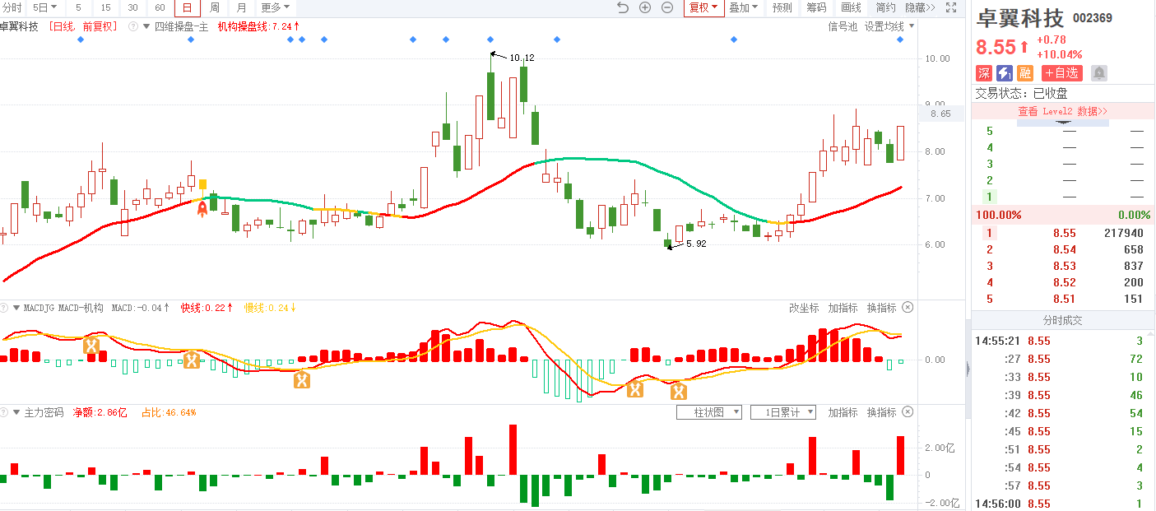Toggle the 筹码 chip distribution view
The width and height of the screenshot is (1156, 511).
tap(816, 7)
